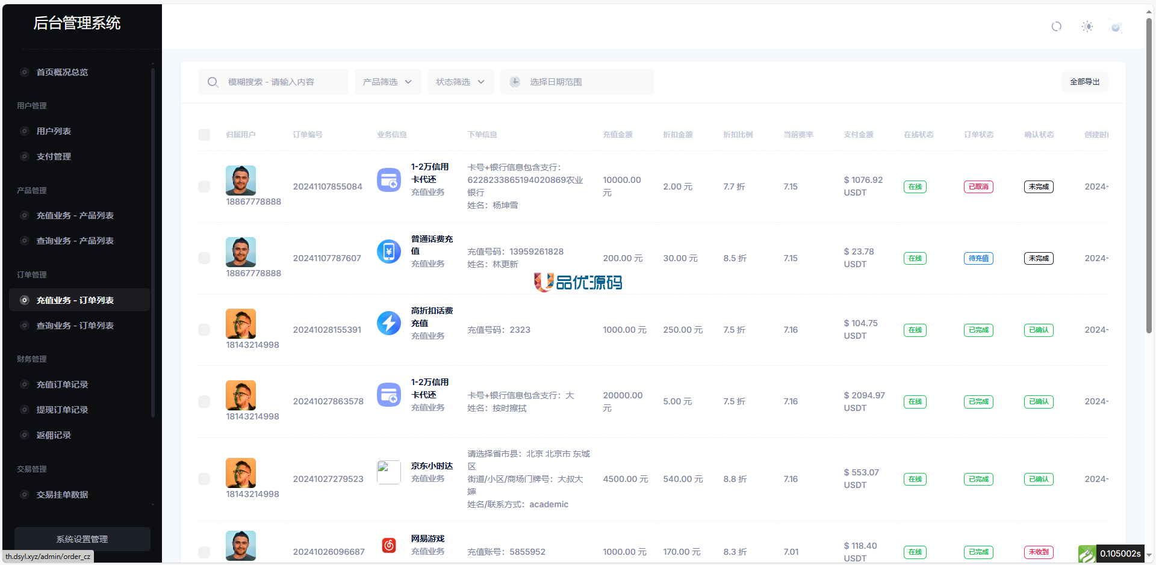Go to 查询业务 - 订单列表
This screenshot has height=565, width=1156.
coord(79,326)
